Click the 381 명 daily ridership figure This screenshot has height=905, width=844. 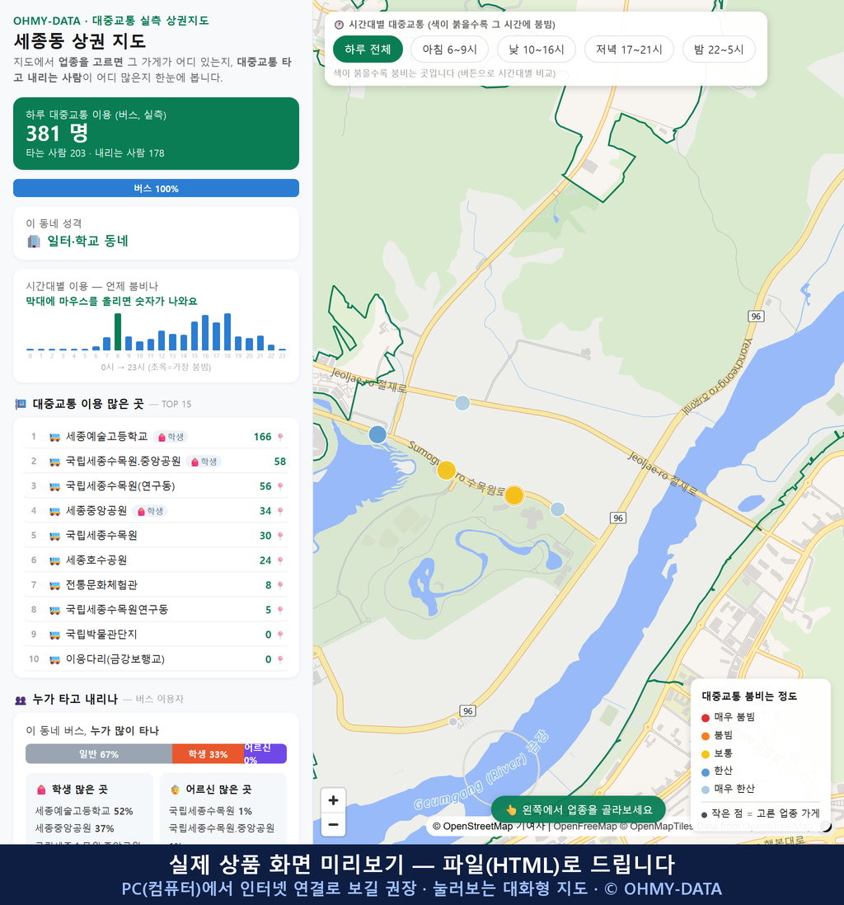[57, 134]
